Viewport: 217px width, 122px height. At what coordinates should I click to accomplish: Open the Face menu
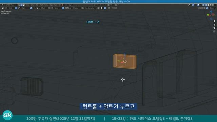click(x=56, y=5)
